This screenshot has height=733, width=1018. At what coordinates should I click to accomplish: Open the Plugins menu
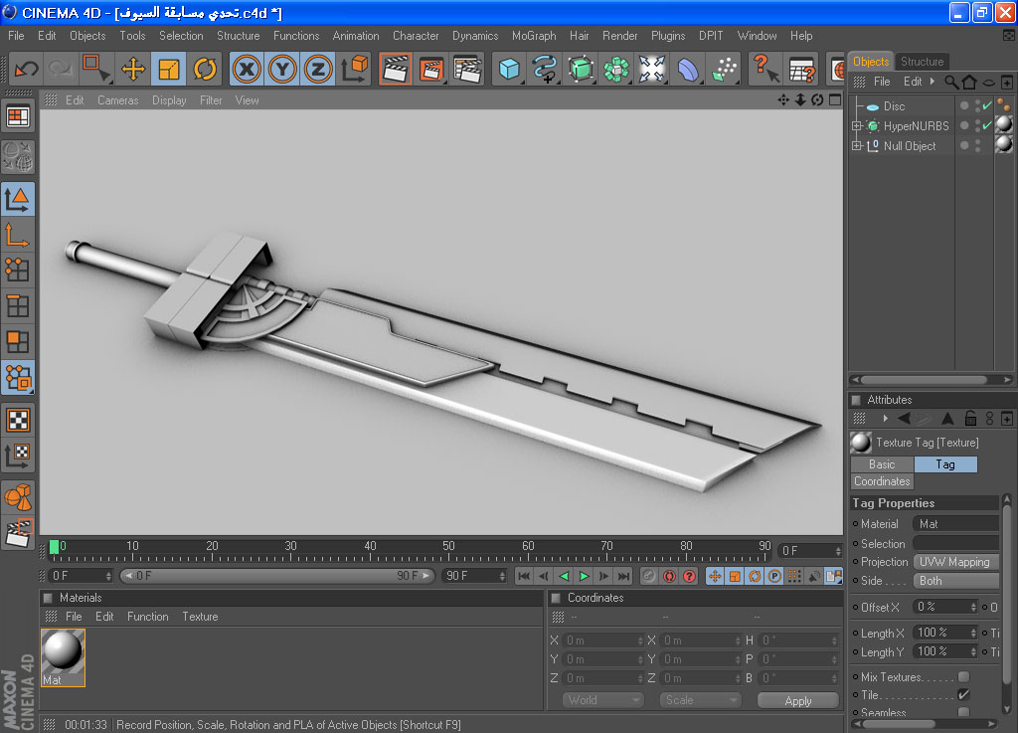click(x=668, y=36)
